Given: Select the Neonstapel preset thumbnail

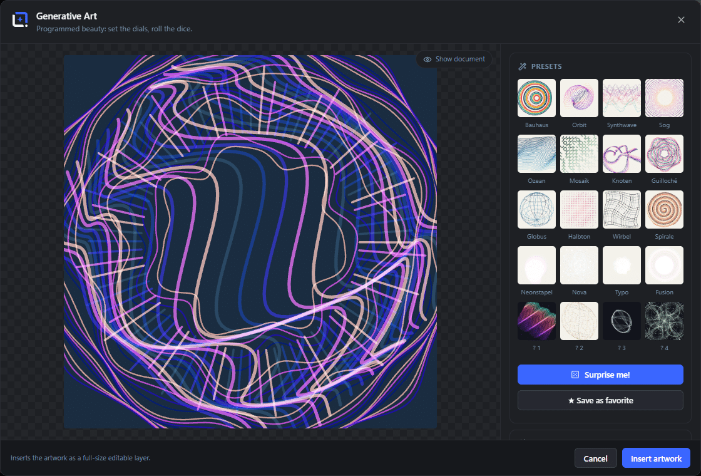Looking at the screenshot, I should [x=536, y=265].
